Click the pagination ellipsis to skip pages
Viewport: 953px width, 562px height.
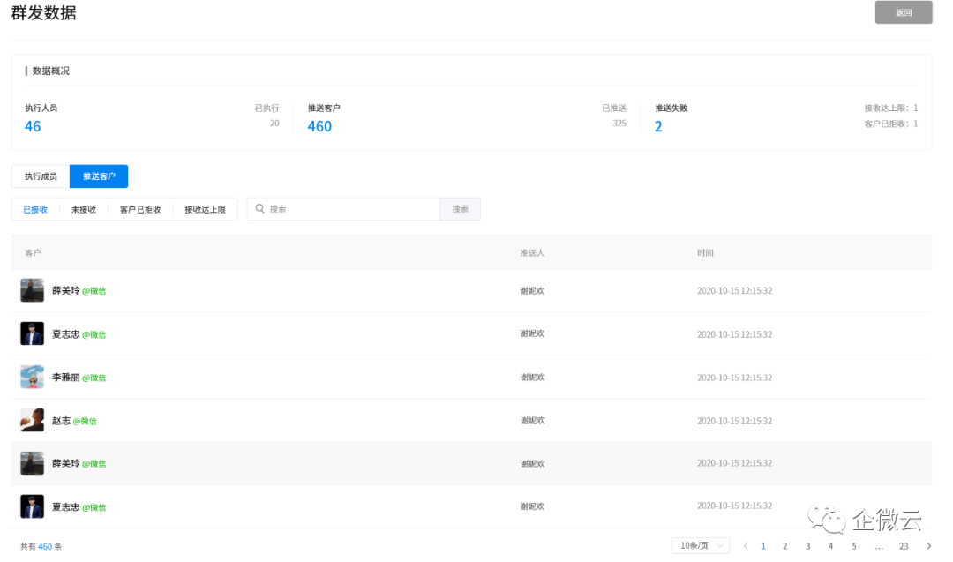coord(879,546)
